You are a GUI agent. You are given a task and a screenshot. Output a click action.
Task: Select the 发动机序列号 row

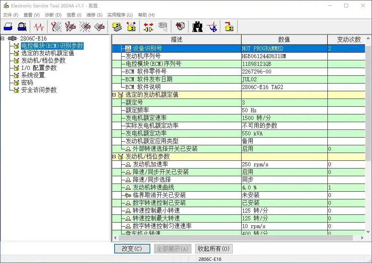238,56
